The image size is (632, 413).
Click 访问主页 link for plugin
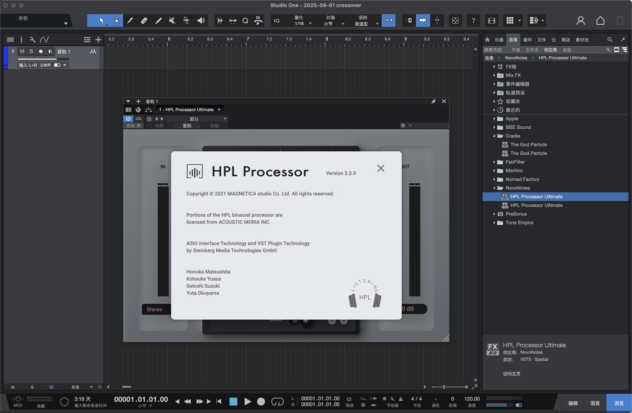(512, 374)
